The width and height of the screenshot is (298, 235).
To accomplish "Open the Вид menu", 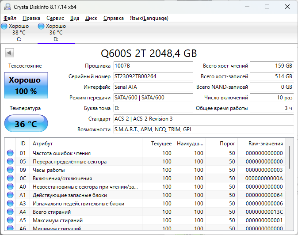I will (75, 18).
